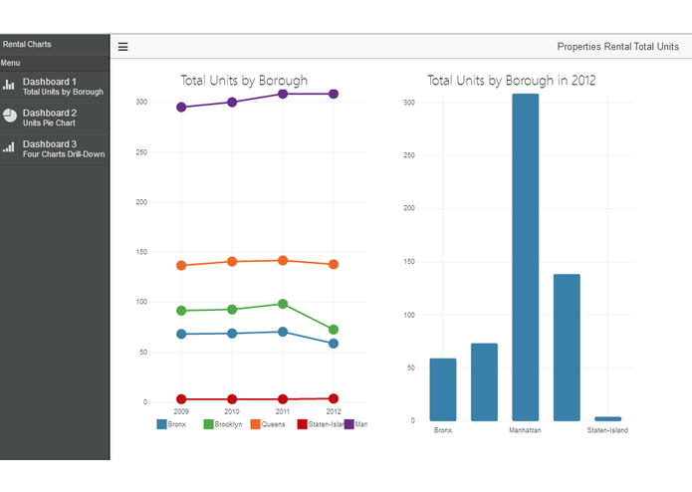
Task: Click the Bronx 2010 blue point
Action: (232, 334)
